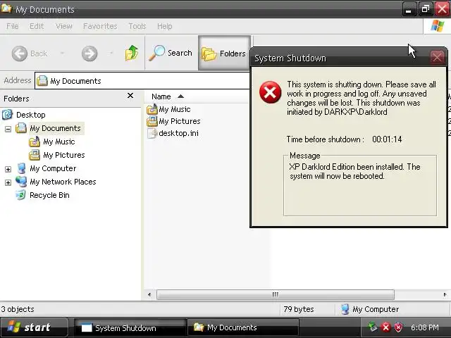Open the Edit menu
Image resolution: width=451 pixels, height=338 pixels.
pyautogui.click(x=37, y=26)
